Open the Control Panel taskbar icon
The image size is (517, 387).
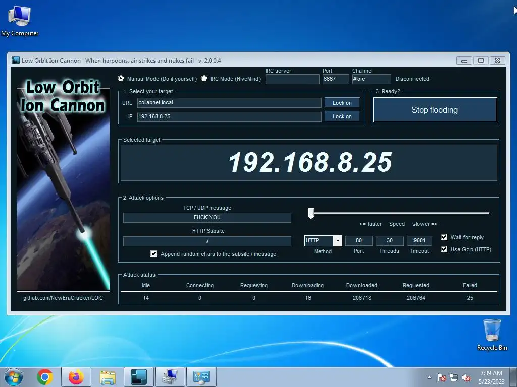pos(201,377)
